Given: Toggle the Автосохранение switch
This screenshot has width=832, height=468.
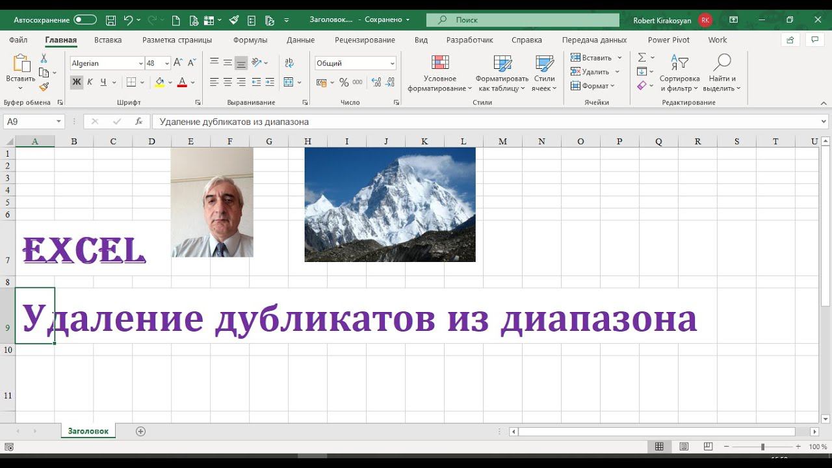Looking at the screenshot, I should point(85,20).
